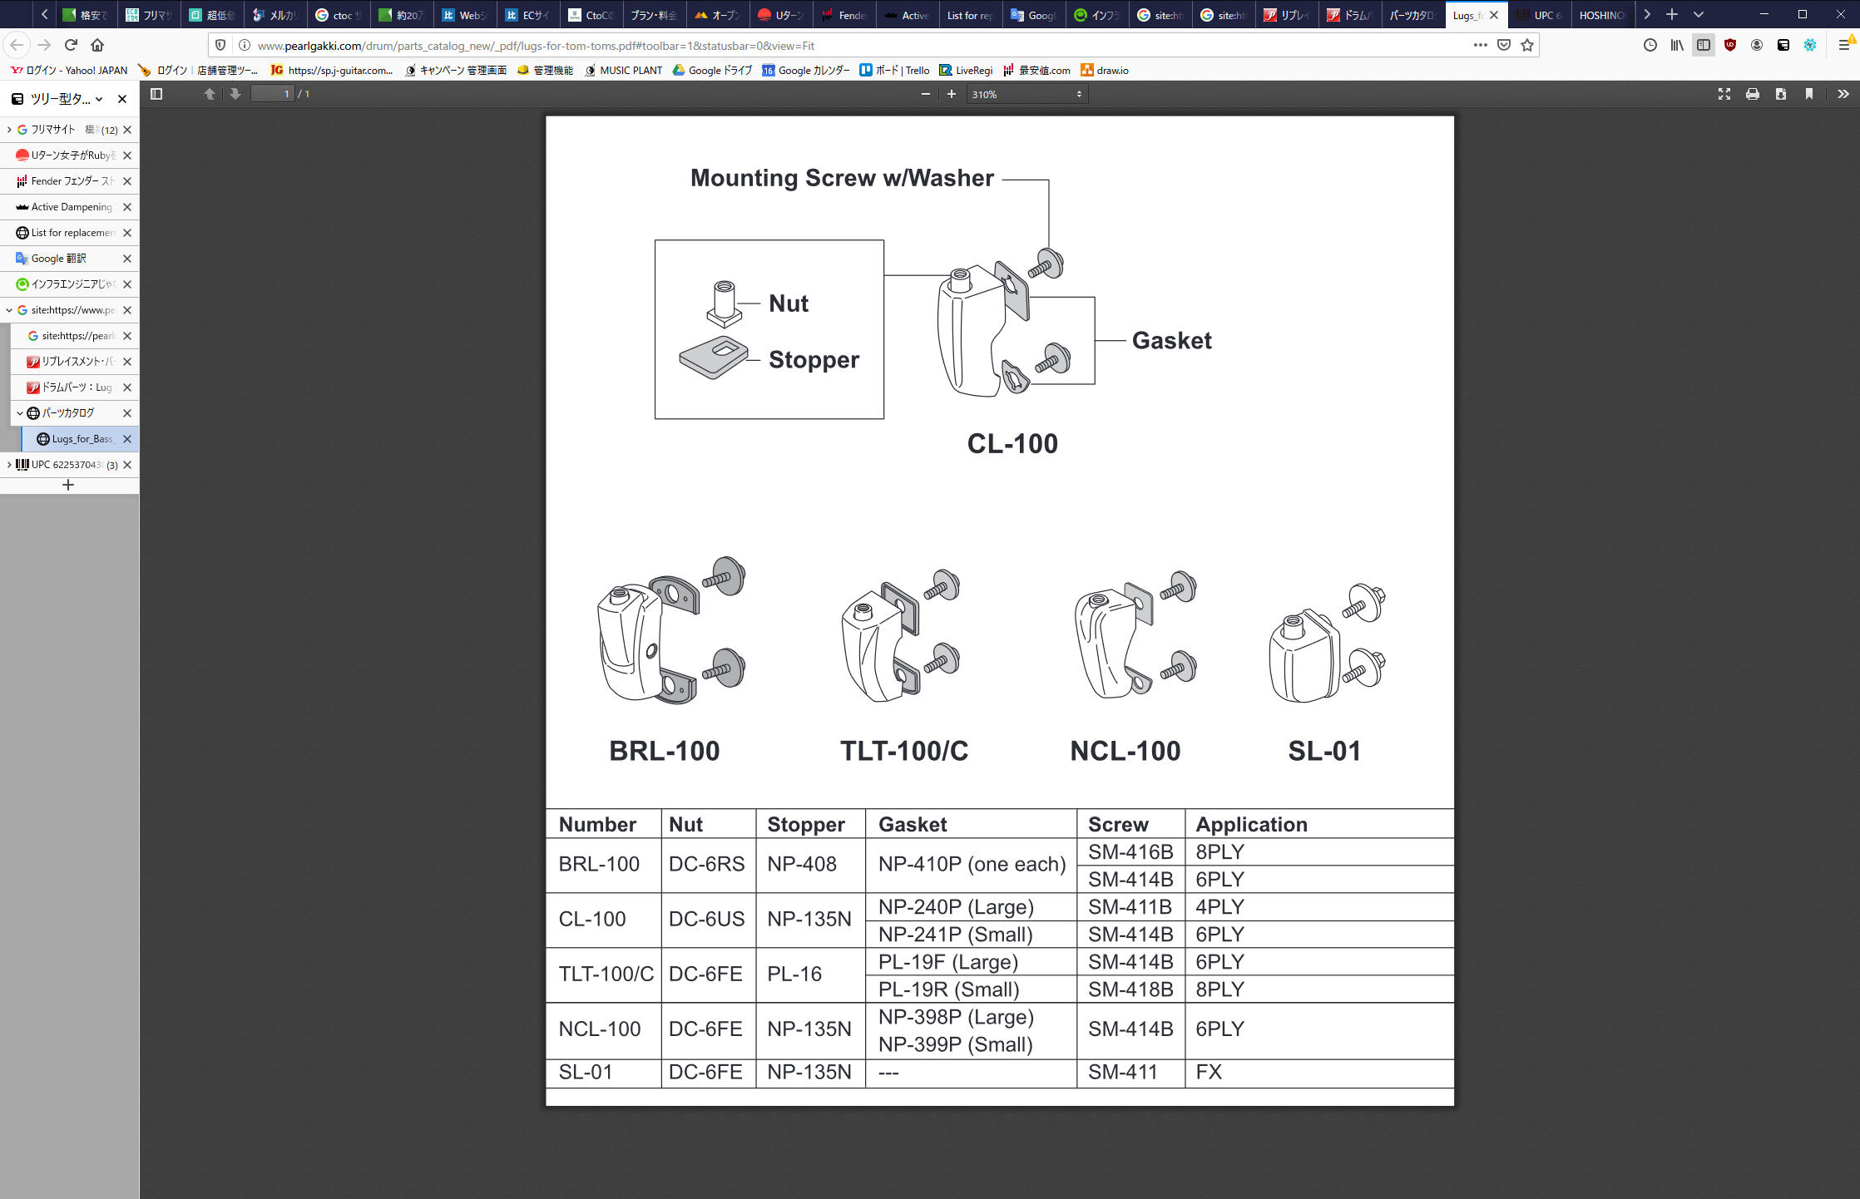1860x1199 pixels.
Task: View site information icon
Action: pos(244,45)
